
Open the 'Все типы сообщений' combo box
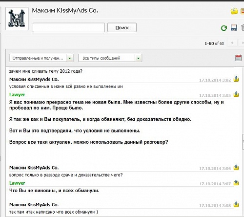pyautogui.click(x=110, y=58)
